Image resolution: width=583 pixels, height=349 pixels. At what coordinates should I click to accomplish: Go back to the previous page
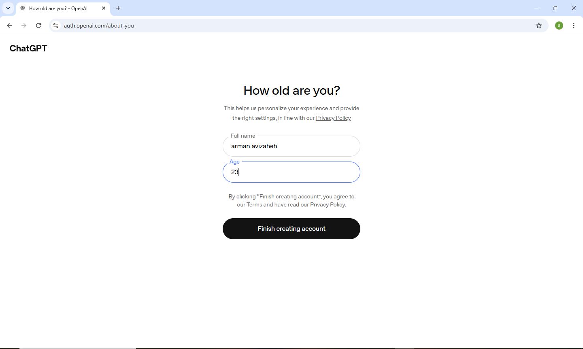click(9, 26)
